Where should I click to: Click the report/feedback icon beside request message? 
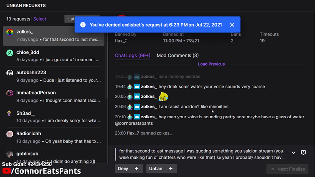click(x=303, y=153)
